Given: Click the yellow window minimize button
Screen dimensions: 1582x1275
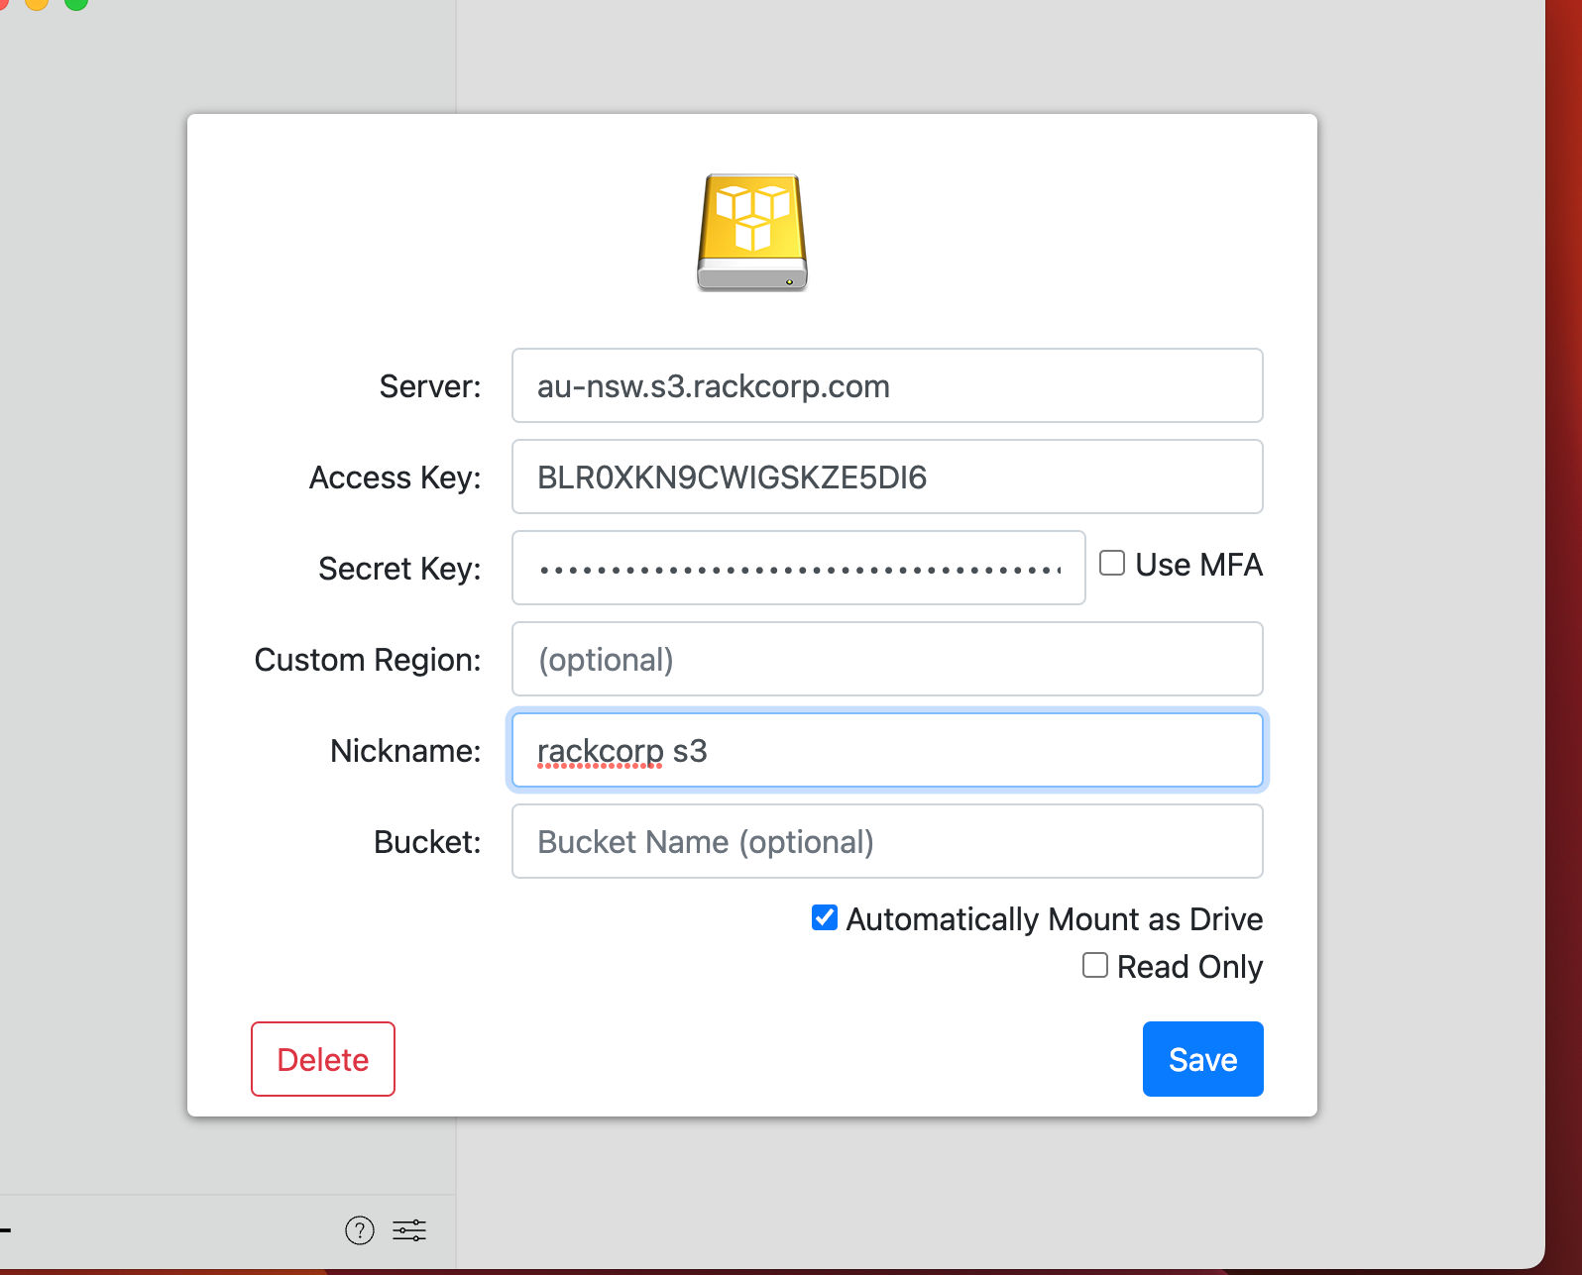Looking at the screenshot, I should (37, 2).
